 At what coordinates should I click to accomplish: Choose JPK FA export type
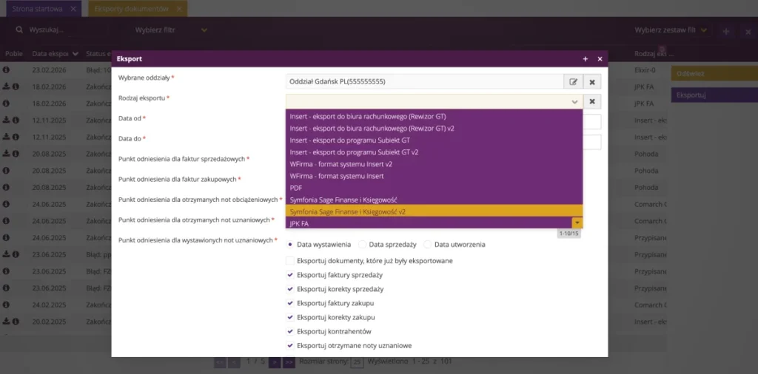(429, 223)
